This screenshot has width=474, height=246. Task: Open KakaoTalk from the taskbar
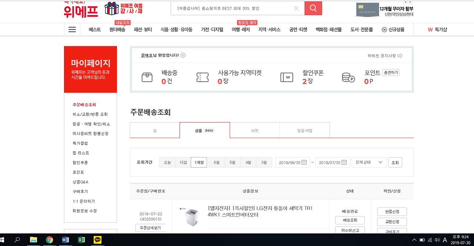pyautogui.click(x=98, y=240)
